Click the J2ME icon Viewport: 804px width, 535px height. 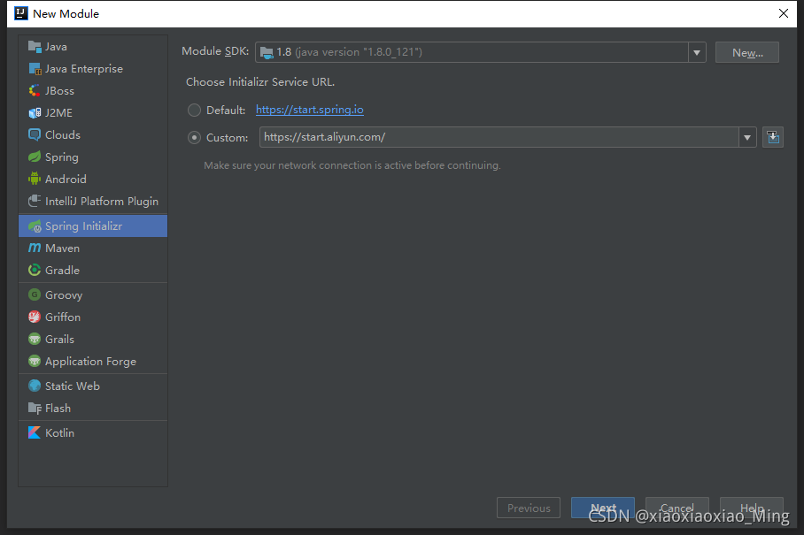click(x=35, y=112)
